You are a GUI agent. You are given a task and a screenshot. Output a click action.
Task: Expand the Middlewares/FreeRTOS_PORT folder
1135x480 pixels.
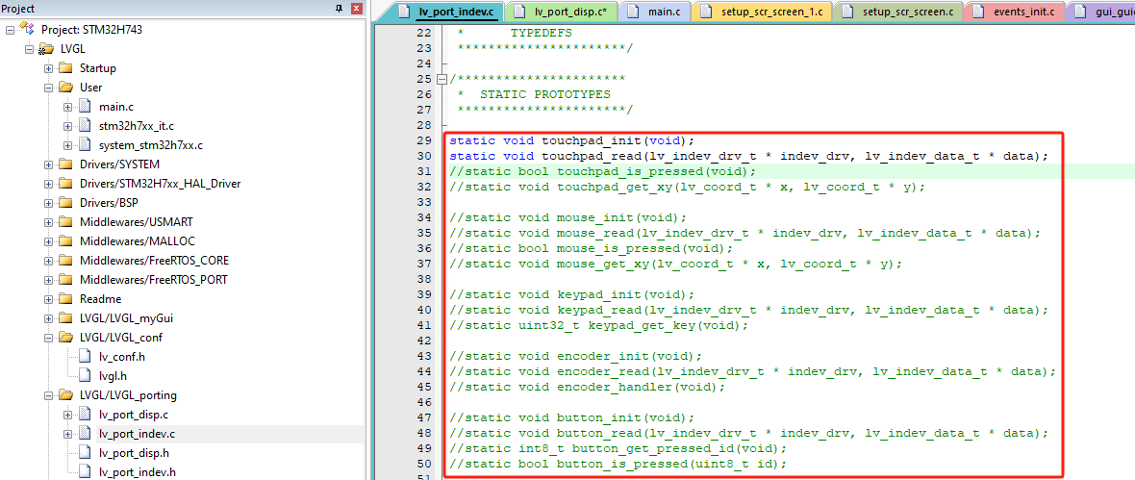(x=48, y=280)
